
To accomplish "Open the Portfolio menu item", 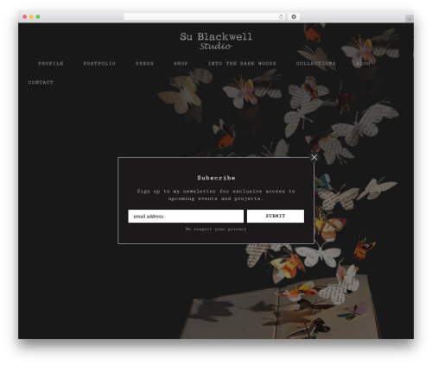I will pyautogui.click(x=99, y=63).
